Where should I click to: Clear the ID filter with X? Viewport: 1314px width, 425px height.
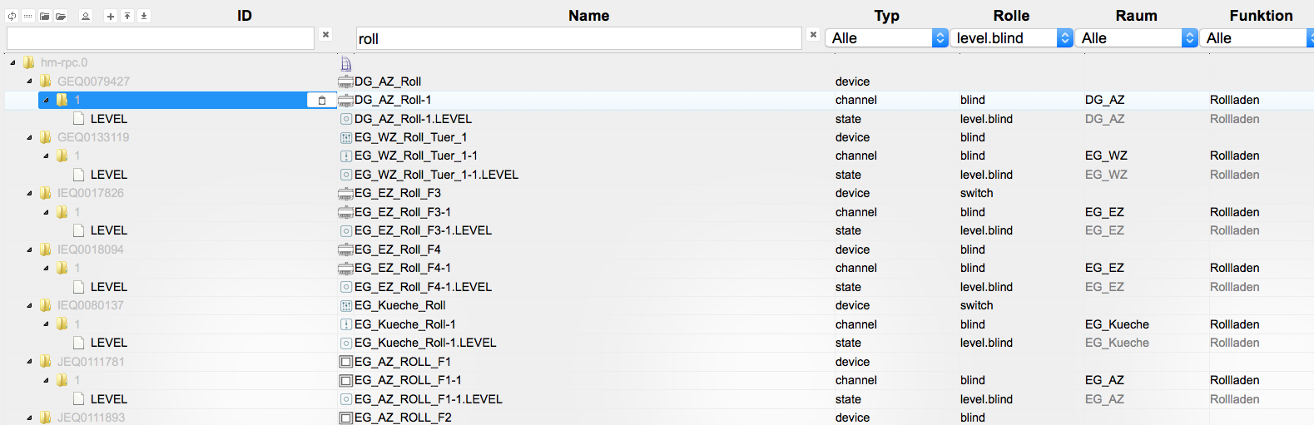coord(325,35)
